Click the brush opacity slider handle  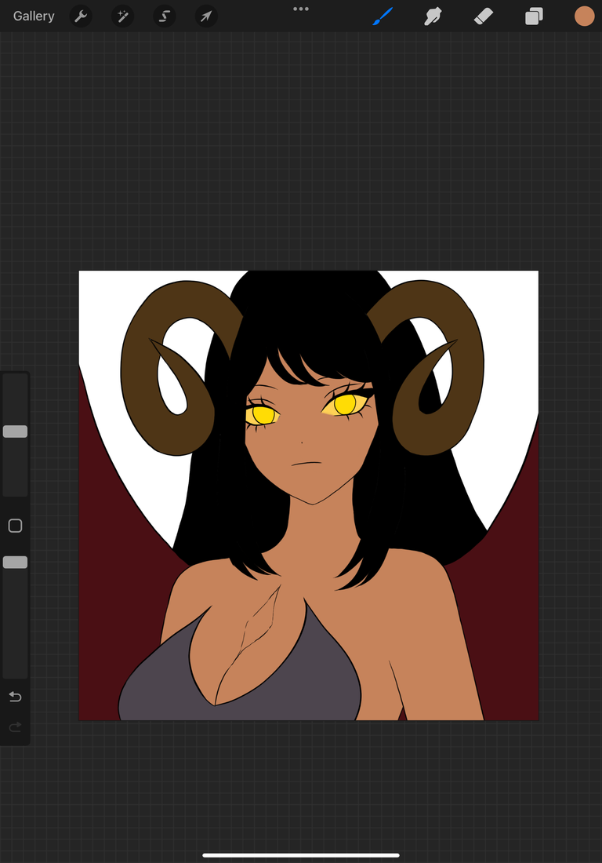point(16,562)
